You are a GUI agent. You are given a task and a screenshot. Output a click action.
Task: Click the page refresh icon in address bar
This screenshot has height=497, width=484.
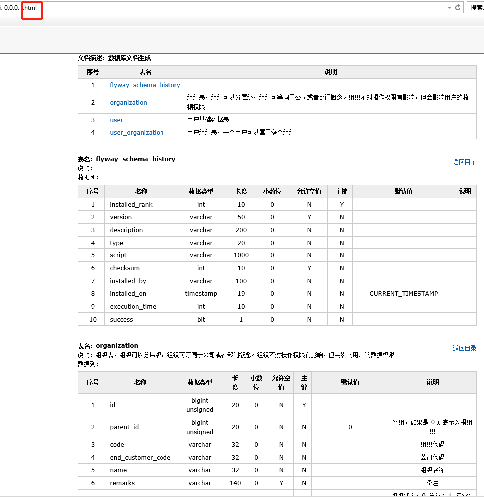458,7
